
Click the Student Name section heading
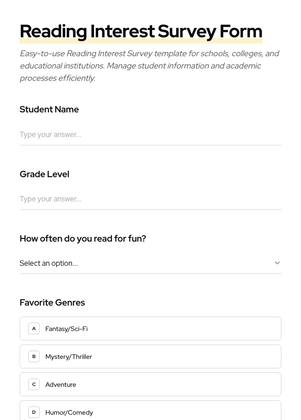point(49,109)
